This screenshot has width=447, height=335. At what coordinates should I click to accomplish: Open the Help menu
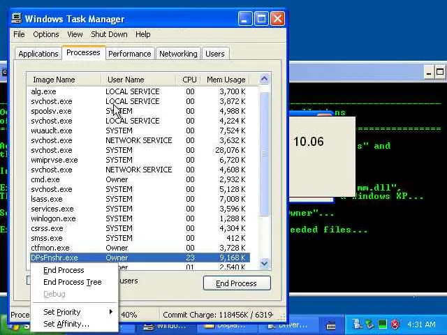pos(142,34)
